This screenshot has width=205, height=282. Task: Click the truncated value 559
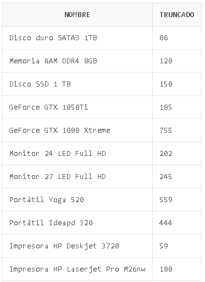[166, 200]
